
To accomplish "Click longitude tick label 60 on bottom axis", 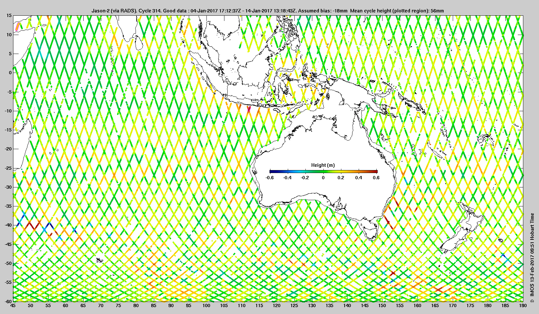I will [x=66, y=305].
